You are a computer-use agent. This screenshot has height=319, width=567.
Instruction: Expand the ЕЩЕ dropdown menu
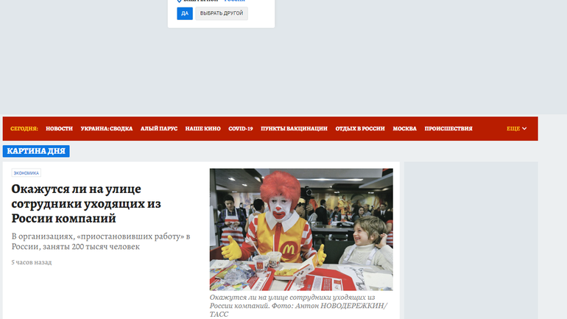tap(516, 128)
